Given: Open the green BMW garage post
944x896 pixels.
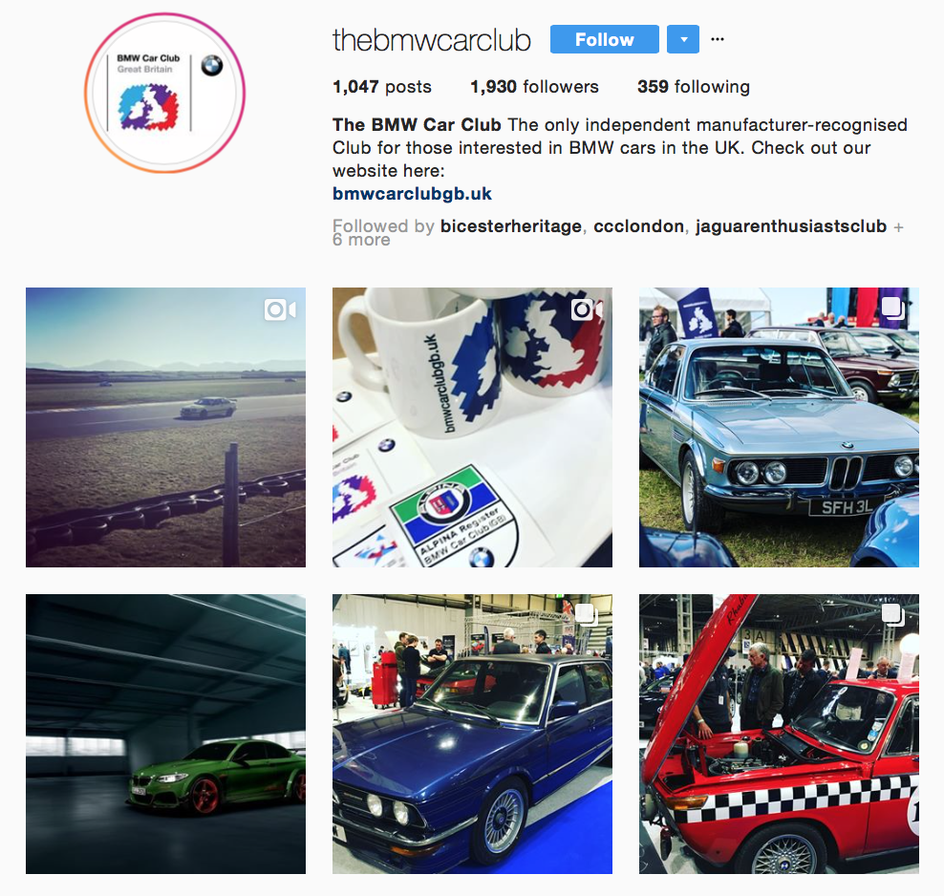Looking at the screenshot, I should click(165, 735).
